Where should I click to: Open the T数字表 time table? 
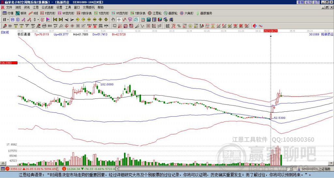138,13
